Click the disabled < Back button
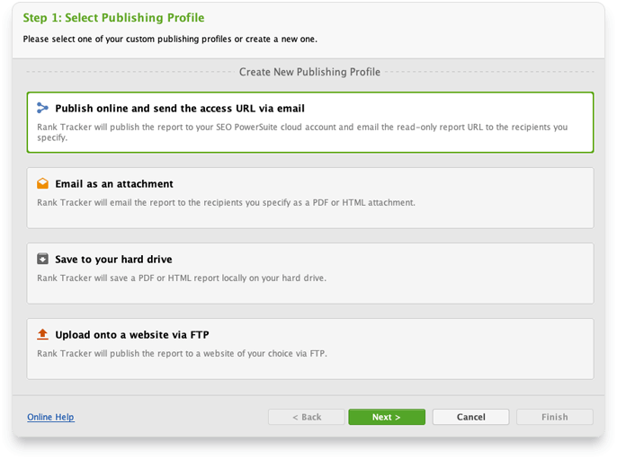This screenshot has width=617, height=459. pyautogui.click(x=307, y=417)
